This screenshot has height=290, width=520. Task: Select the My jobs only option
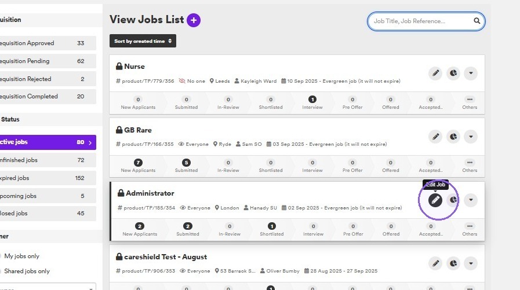pyautogui.click(x=21, y=256)
